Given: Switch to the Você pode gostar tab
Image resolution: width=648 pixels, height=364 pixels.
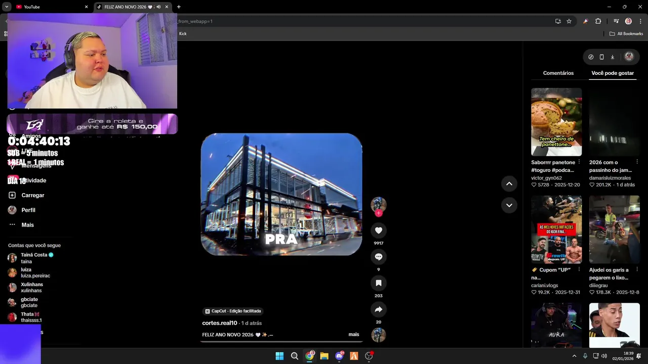Looking at the screenshot, I should click(x=613, y=73).
